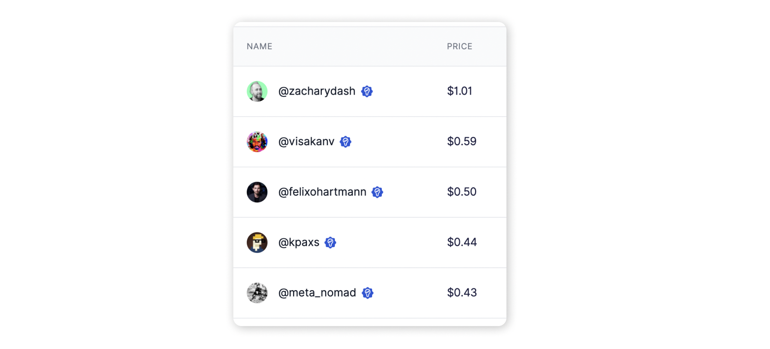This screenshot has width=770, height=349.
Task: Open the grayscale @meta_nomad avatar
Action: (x=257, y=293)
